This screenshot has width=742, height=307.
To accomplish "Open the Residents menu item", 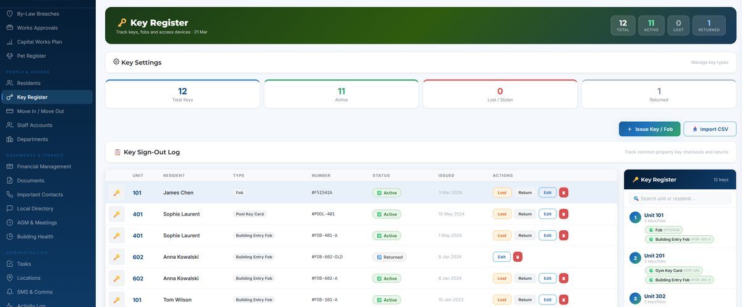I will 28,83.
